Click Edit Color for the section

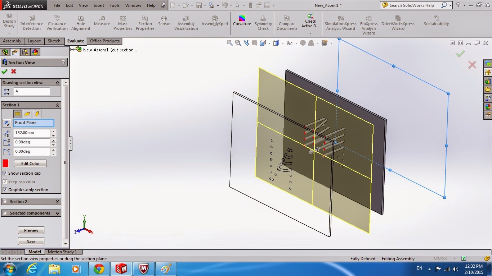30,163
